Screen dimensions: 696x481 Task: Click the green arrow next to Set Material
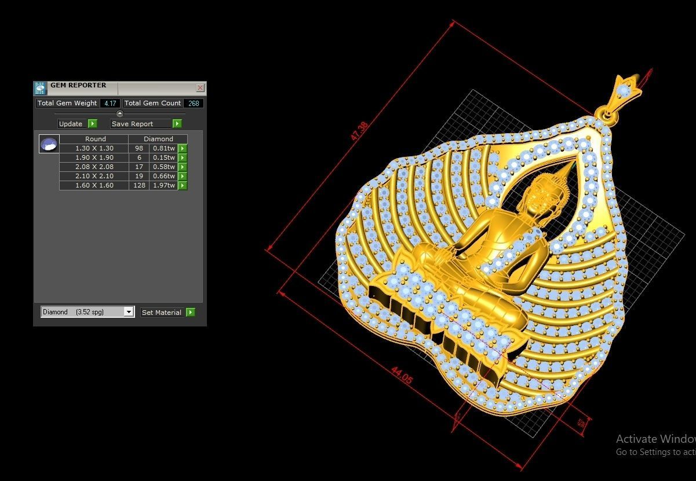[x=191, y=312]
